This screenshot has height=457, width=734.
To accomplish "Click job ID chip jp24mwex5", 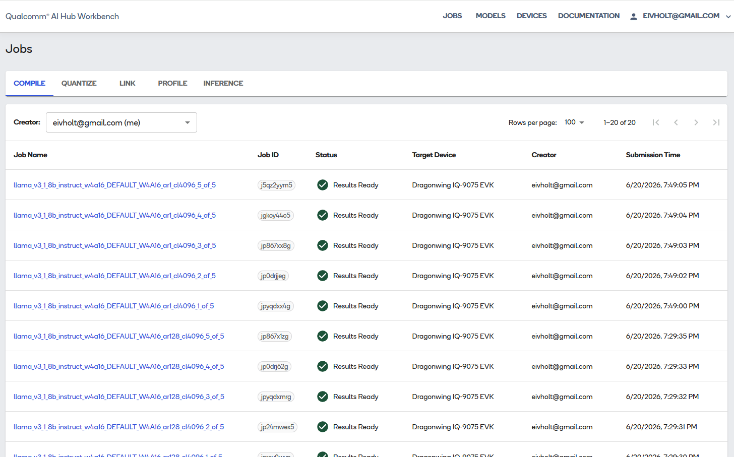I will (x=277, y=427).
